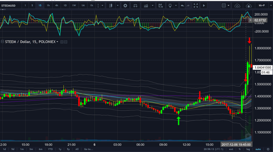Open STEEM / Dollar legend dropdown arrow
Screen dimensions: 273x152
[x=57, y=42]
